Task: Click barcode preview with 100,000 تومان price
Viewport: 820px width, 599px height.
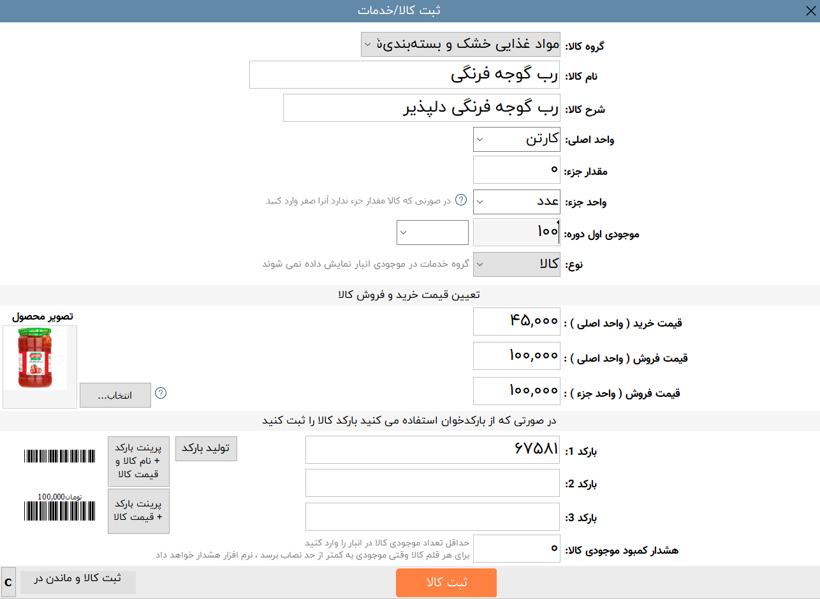Action: coord(60,508)
